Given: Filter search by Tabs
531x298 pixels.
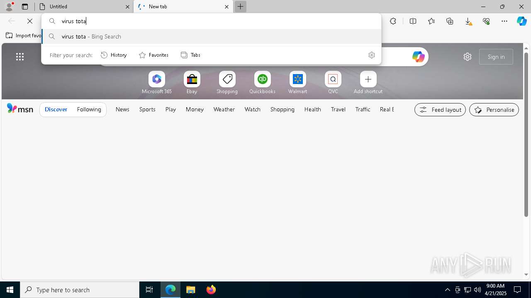Looking at the screenshot, I should 190,55.
